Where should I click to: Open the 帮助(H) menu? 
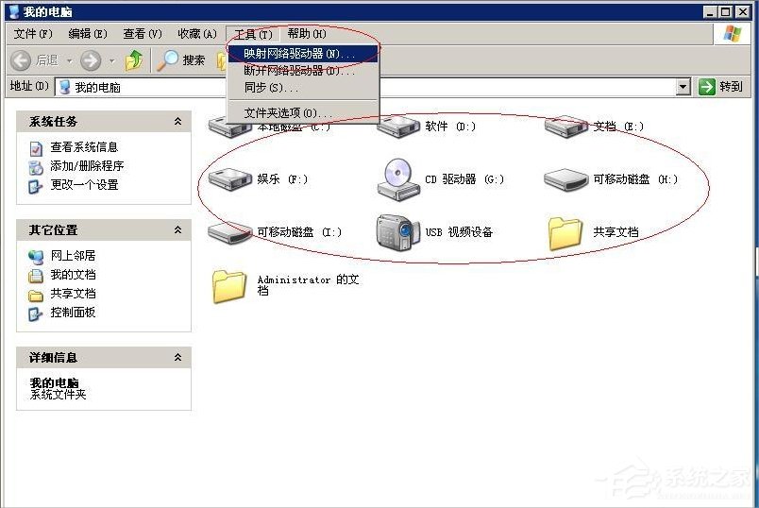pyautogui.click(x=307, y=34)
